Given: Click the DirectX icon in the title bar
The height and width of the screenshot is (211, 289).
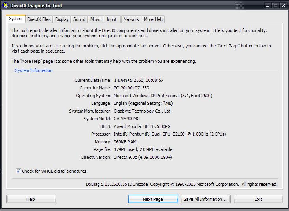Looking at the screenshot, I should coord(5,6).
